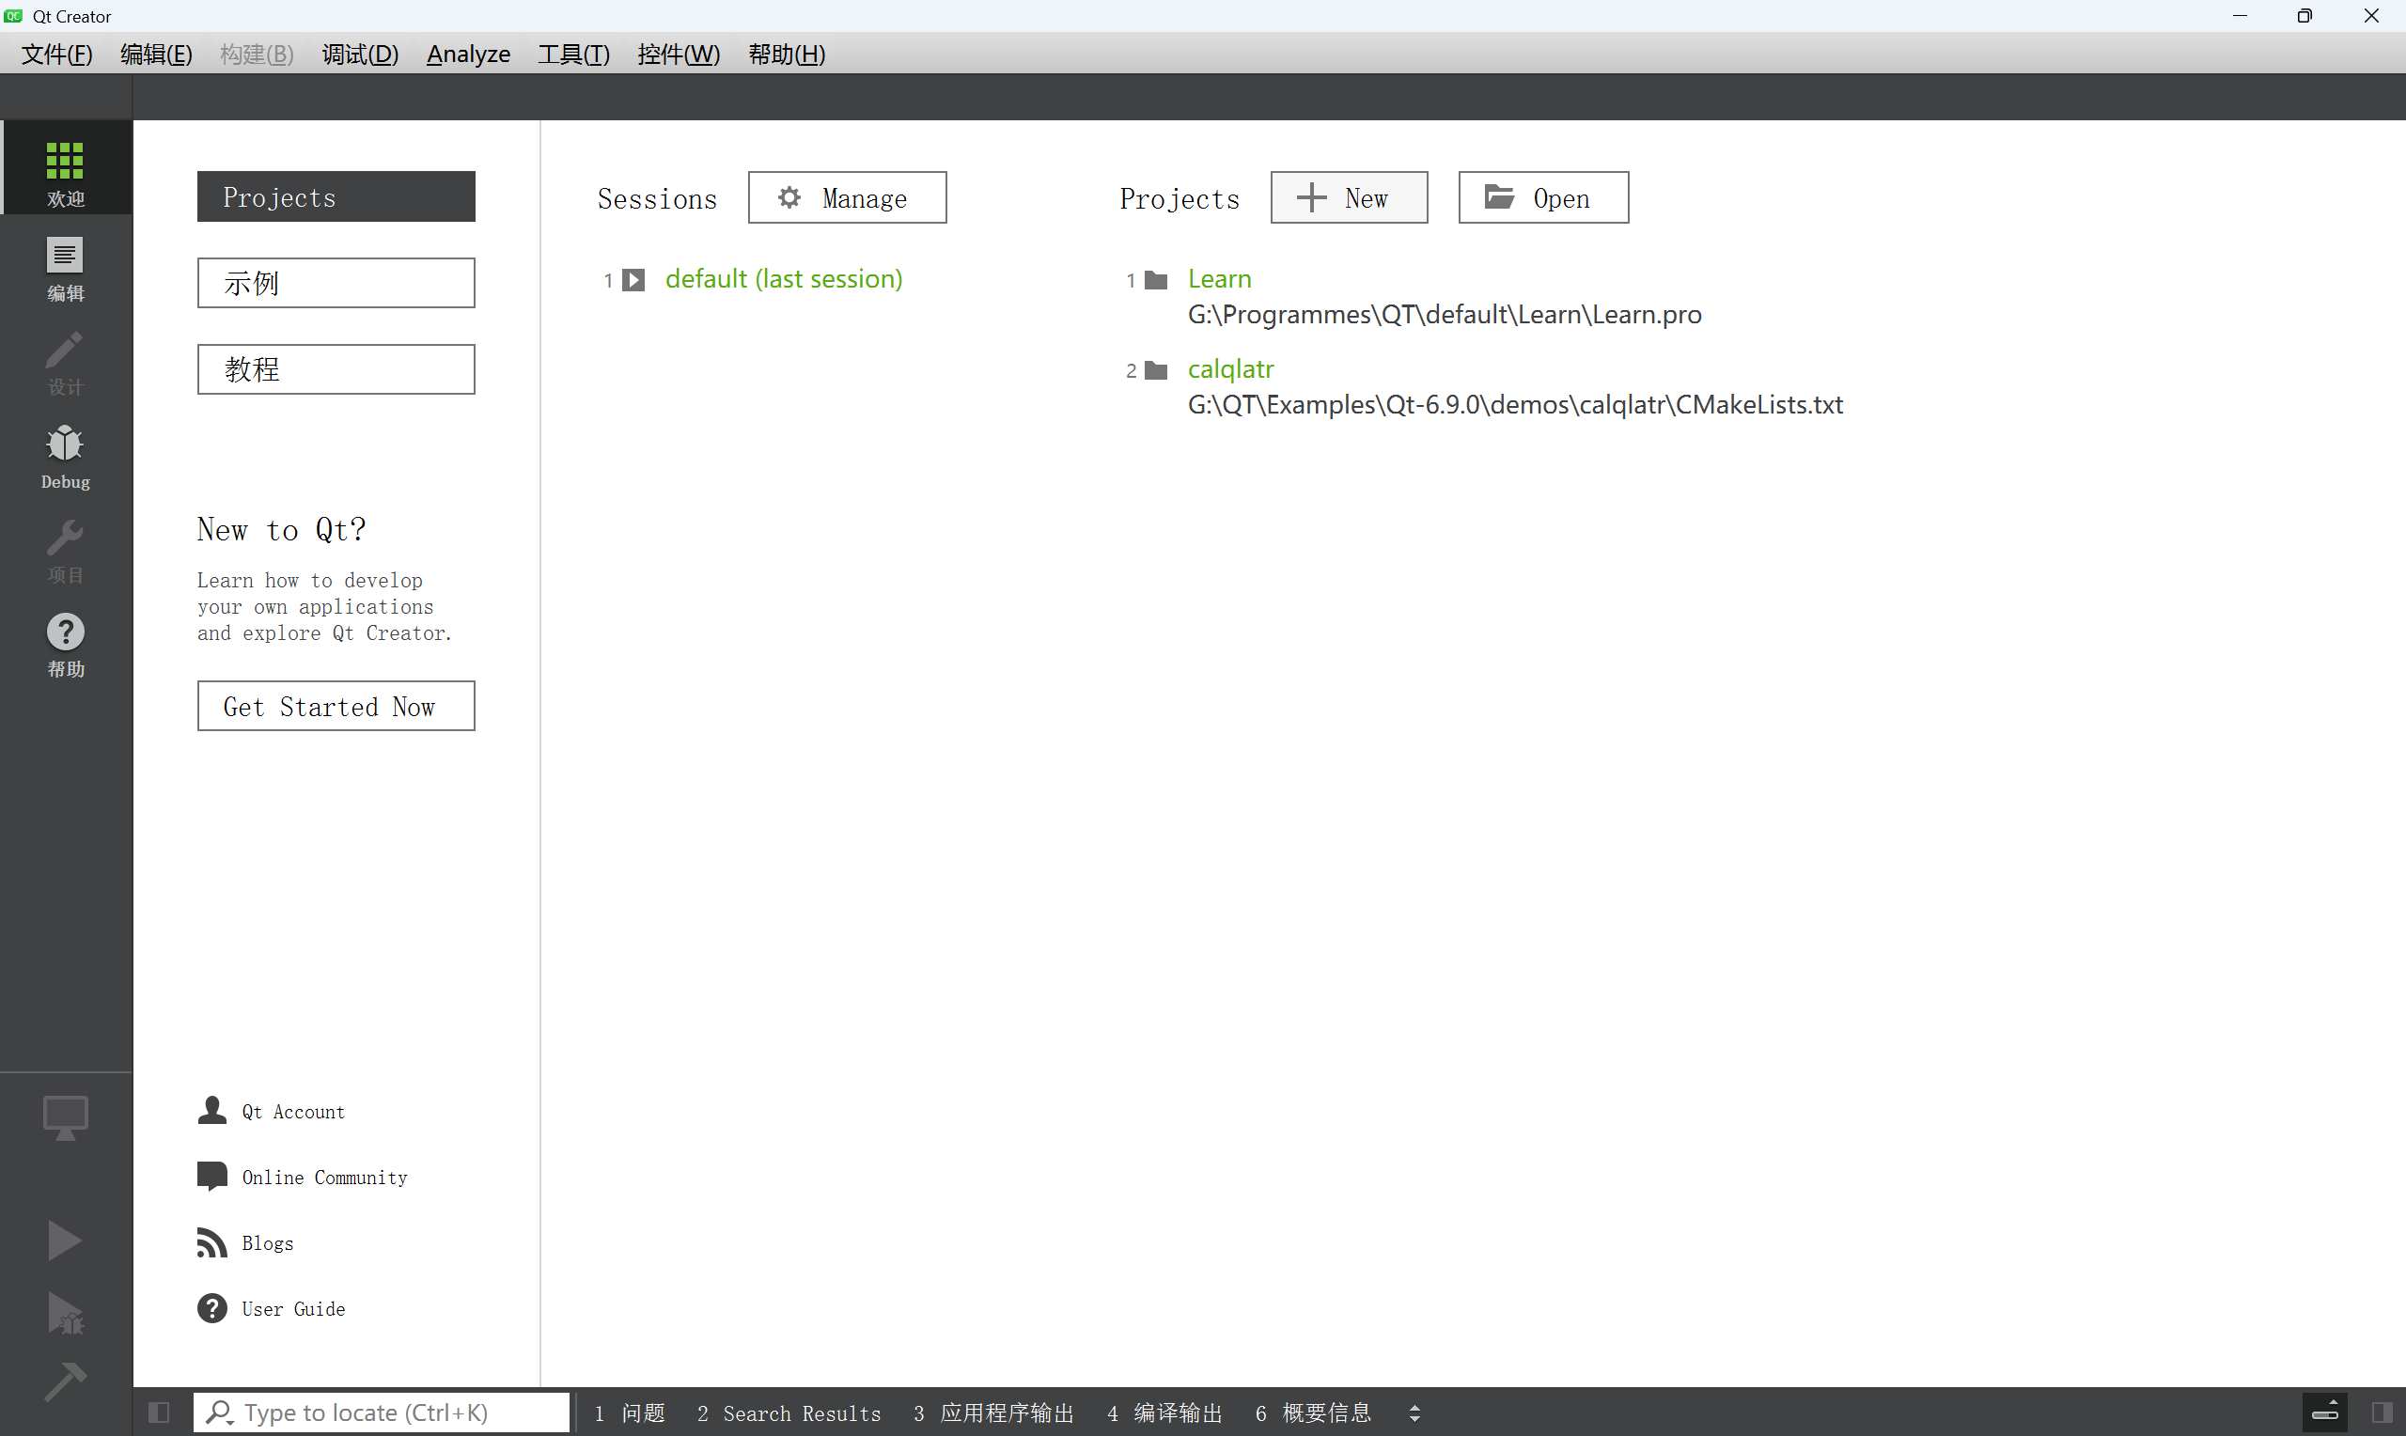Build the project with the hammer icon
The width and height of the screenshot is (2406, 1436).
click(x=65, y=1381)
